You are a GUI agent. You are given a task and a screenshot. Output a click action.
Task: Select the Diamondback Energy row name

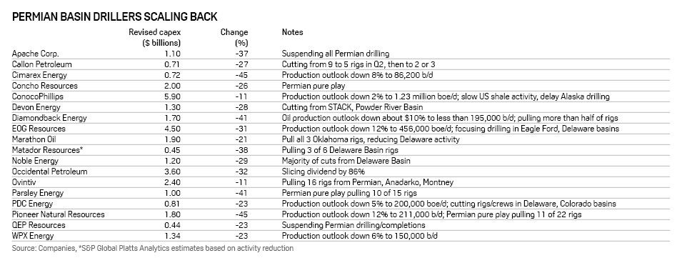(49, 118)
